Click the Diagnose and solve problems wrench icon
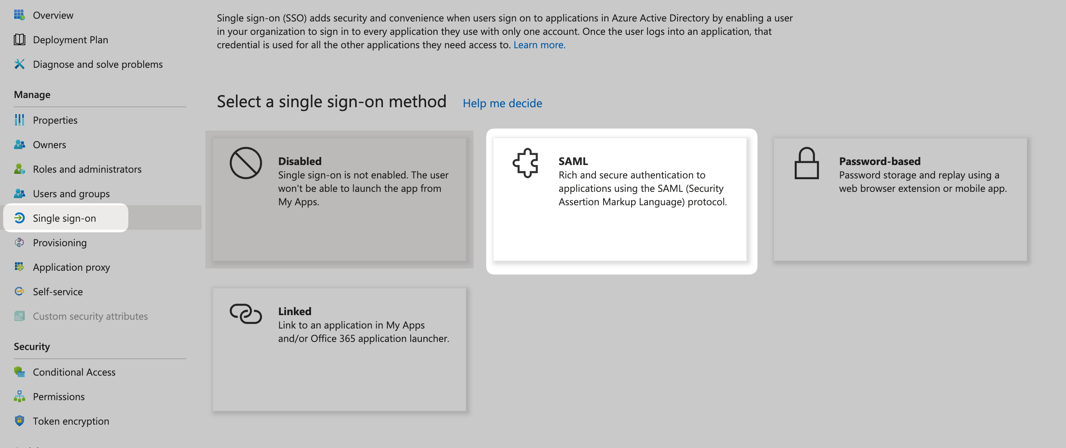This screenshot has height=448, width=1066. click(x=19, y=64)
